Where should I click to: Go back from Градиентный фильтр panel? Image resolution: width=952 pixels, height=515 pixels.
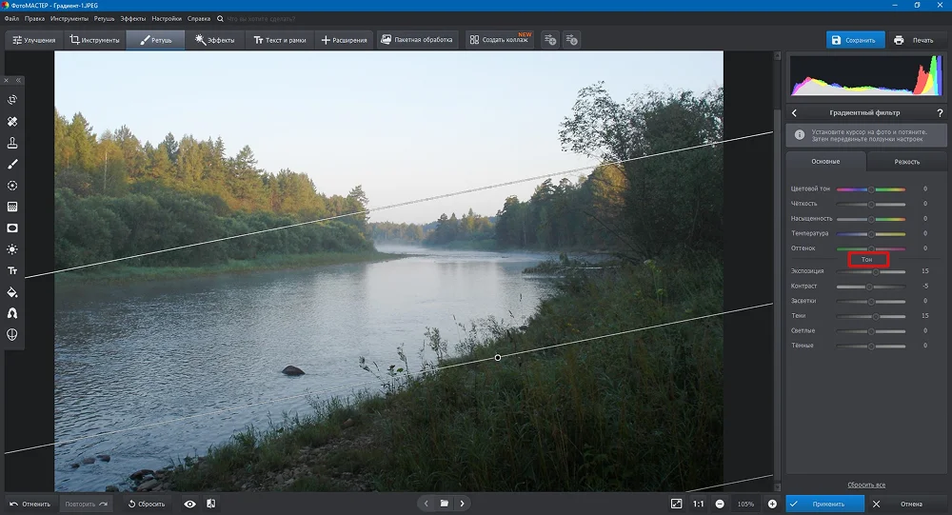pos(794,113)
